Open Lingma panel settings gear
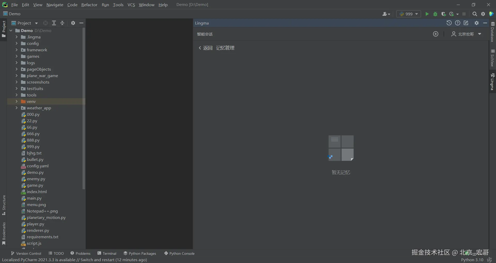The width and height of the screenshot is (496, 263). pos(477,23)
